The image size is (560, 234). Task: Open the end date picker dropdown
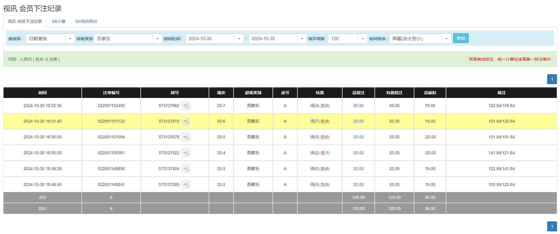[302, 39]
